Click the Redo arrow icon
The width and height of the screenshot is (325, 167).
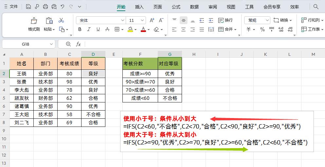pos(71,7)
